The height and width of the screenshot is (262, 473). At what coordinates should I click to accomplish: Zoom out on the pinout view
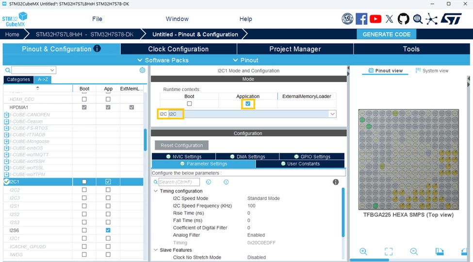414,251
